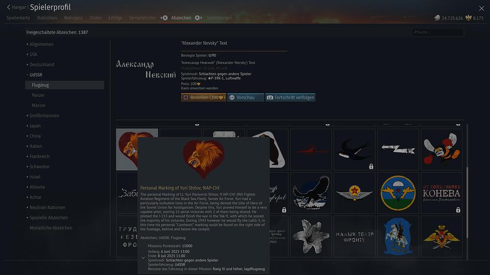
Task: Expand the tooltip details chevron
Action: coord(143,257)
